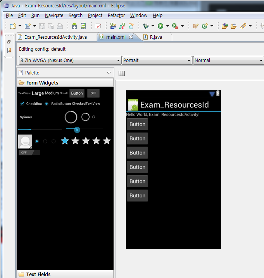264x278 pixels.
Task: Click the New Android XML File icon
Action: (x=131, y=26)
